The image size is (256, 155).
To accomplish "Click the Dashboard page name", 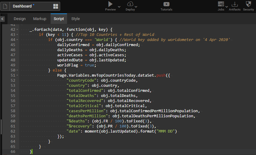I will (22, 6).
